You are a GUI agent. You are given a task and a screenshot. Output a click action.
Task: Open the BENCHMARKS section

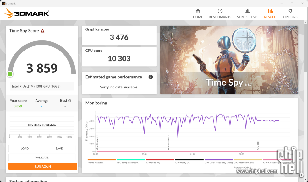pyautogui.click(x=220, y=14)
